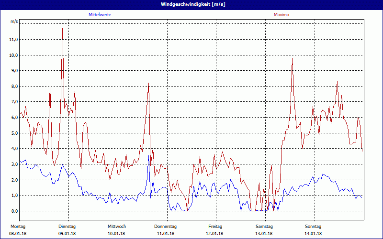The width and height of the screenshot is (383, 239).
Task: Click the 11.01.18 date label
Action: [166, 234]
